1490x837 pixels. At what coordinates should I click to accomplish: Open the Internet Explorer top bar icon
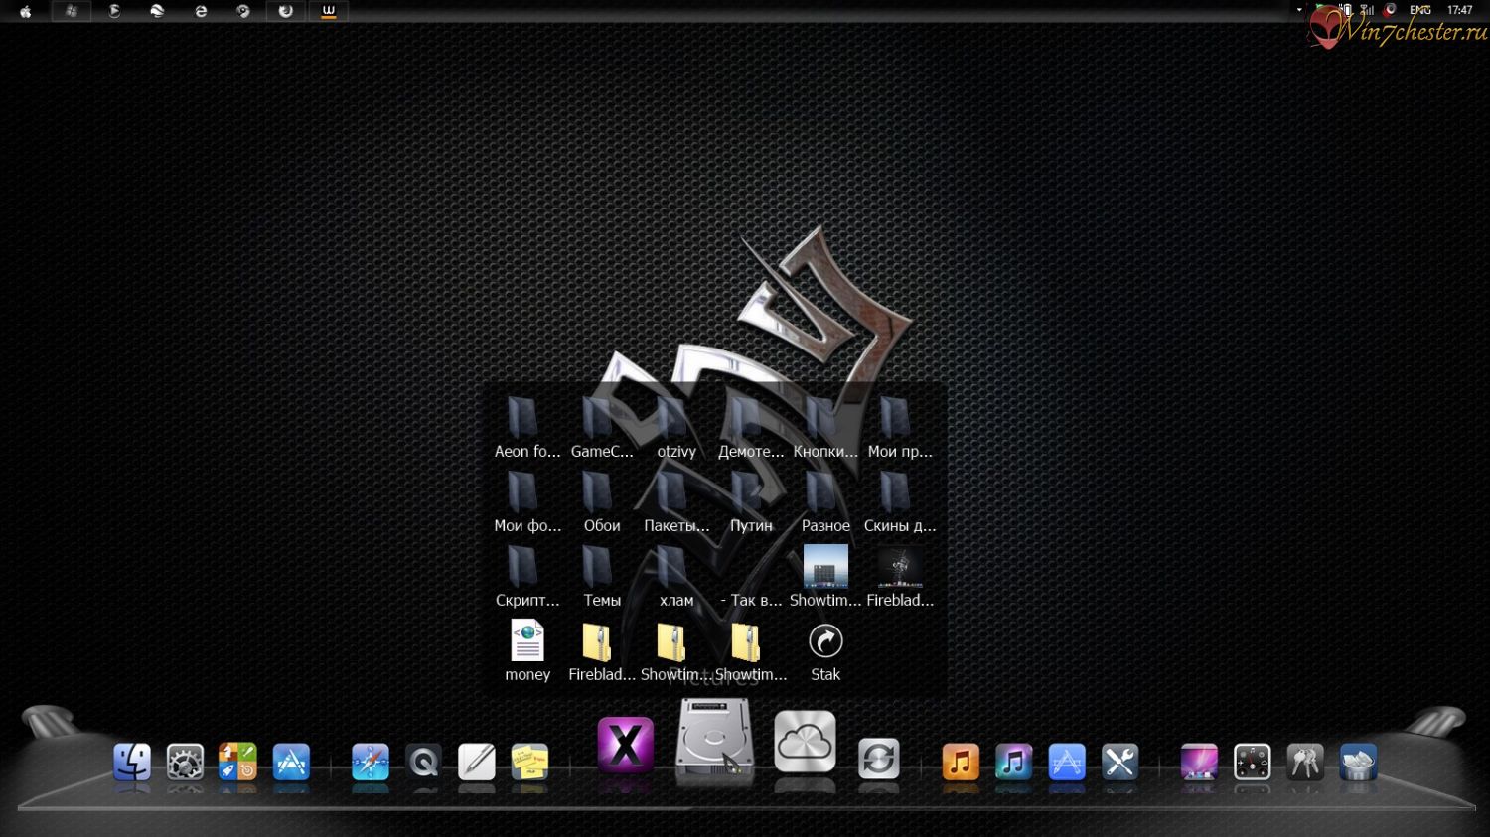click(x=201, y=11)
